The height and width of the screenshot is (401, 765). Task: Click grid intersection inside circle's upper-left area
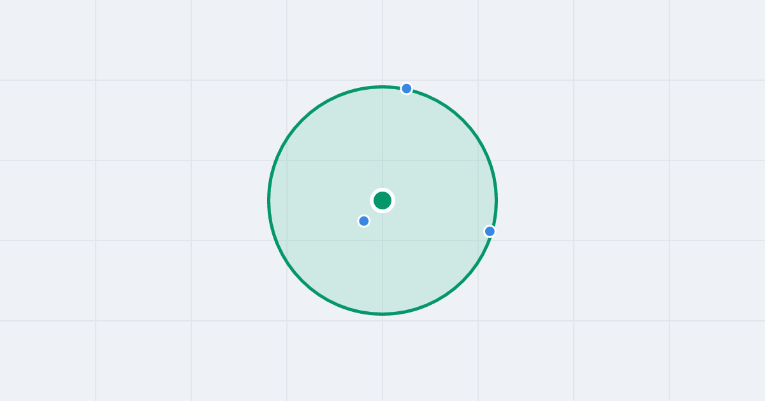click(287, 160)
